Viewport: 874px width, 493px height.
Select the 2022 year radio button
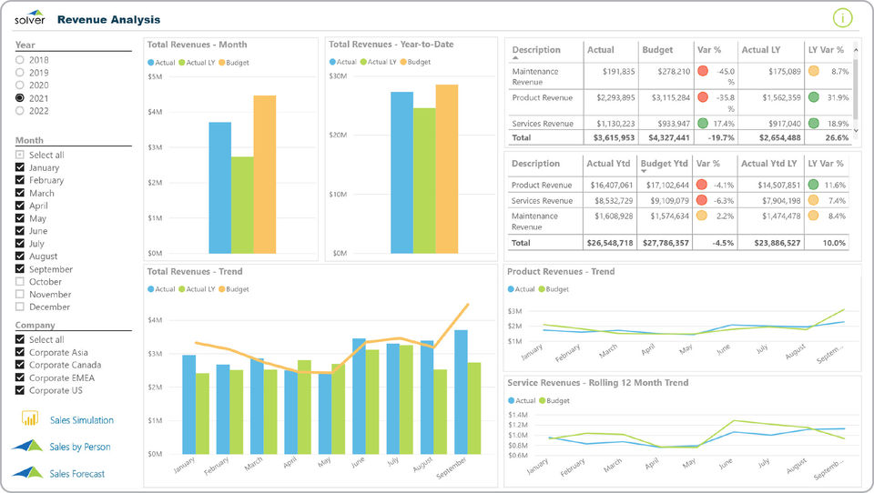pyautogui.click(x=20, y=111)
